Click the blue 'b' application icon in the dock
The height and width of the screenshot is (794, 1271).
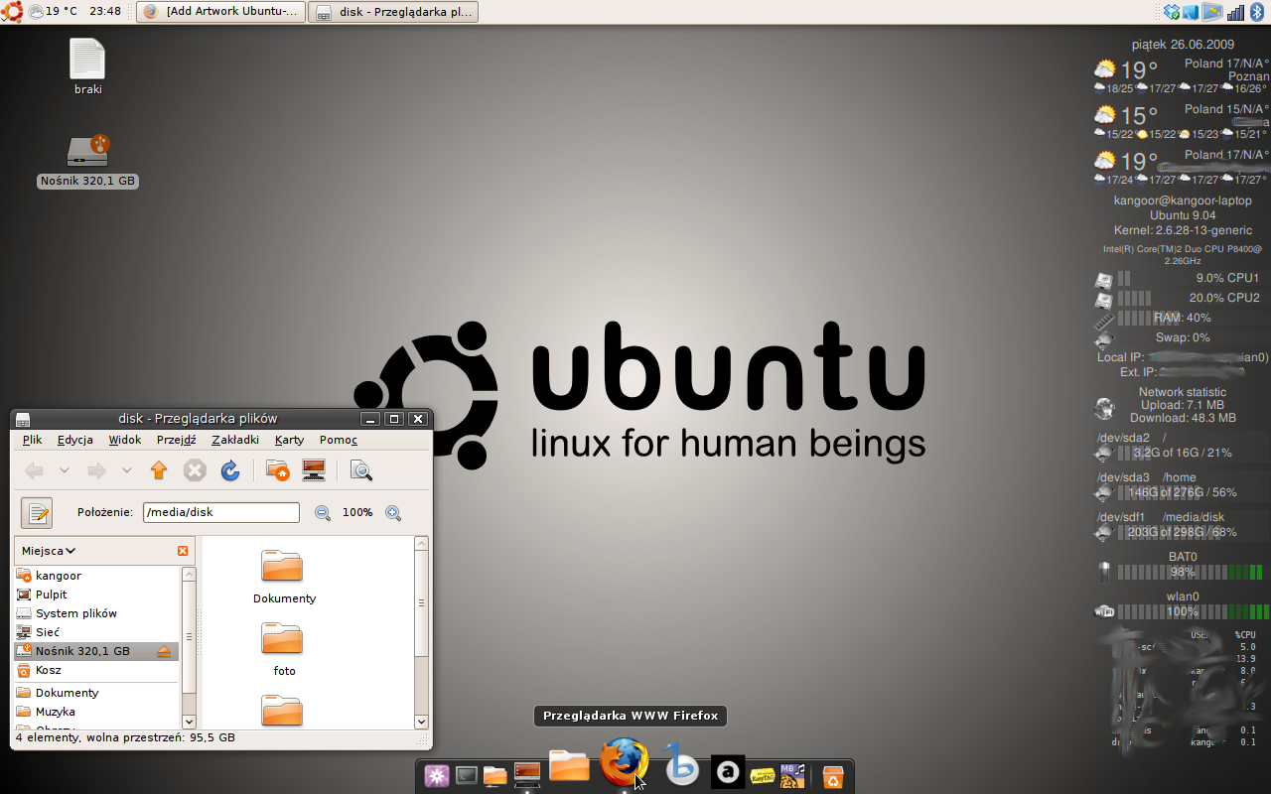681,764
